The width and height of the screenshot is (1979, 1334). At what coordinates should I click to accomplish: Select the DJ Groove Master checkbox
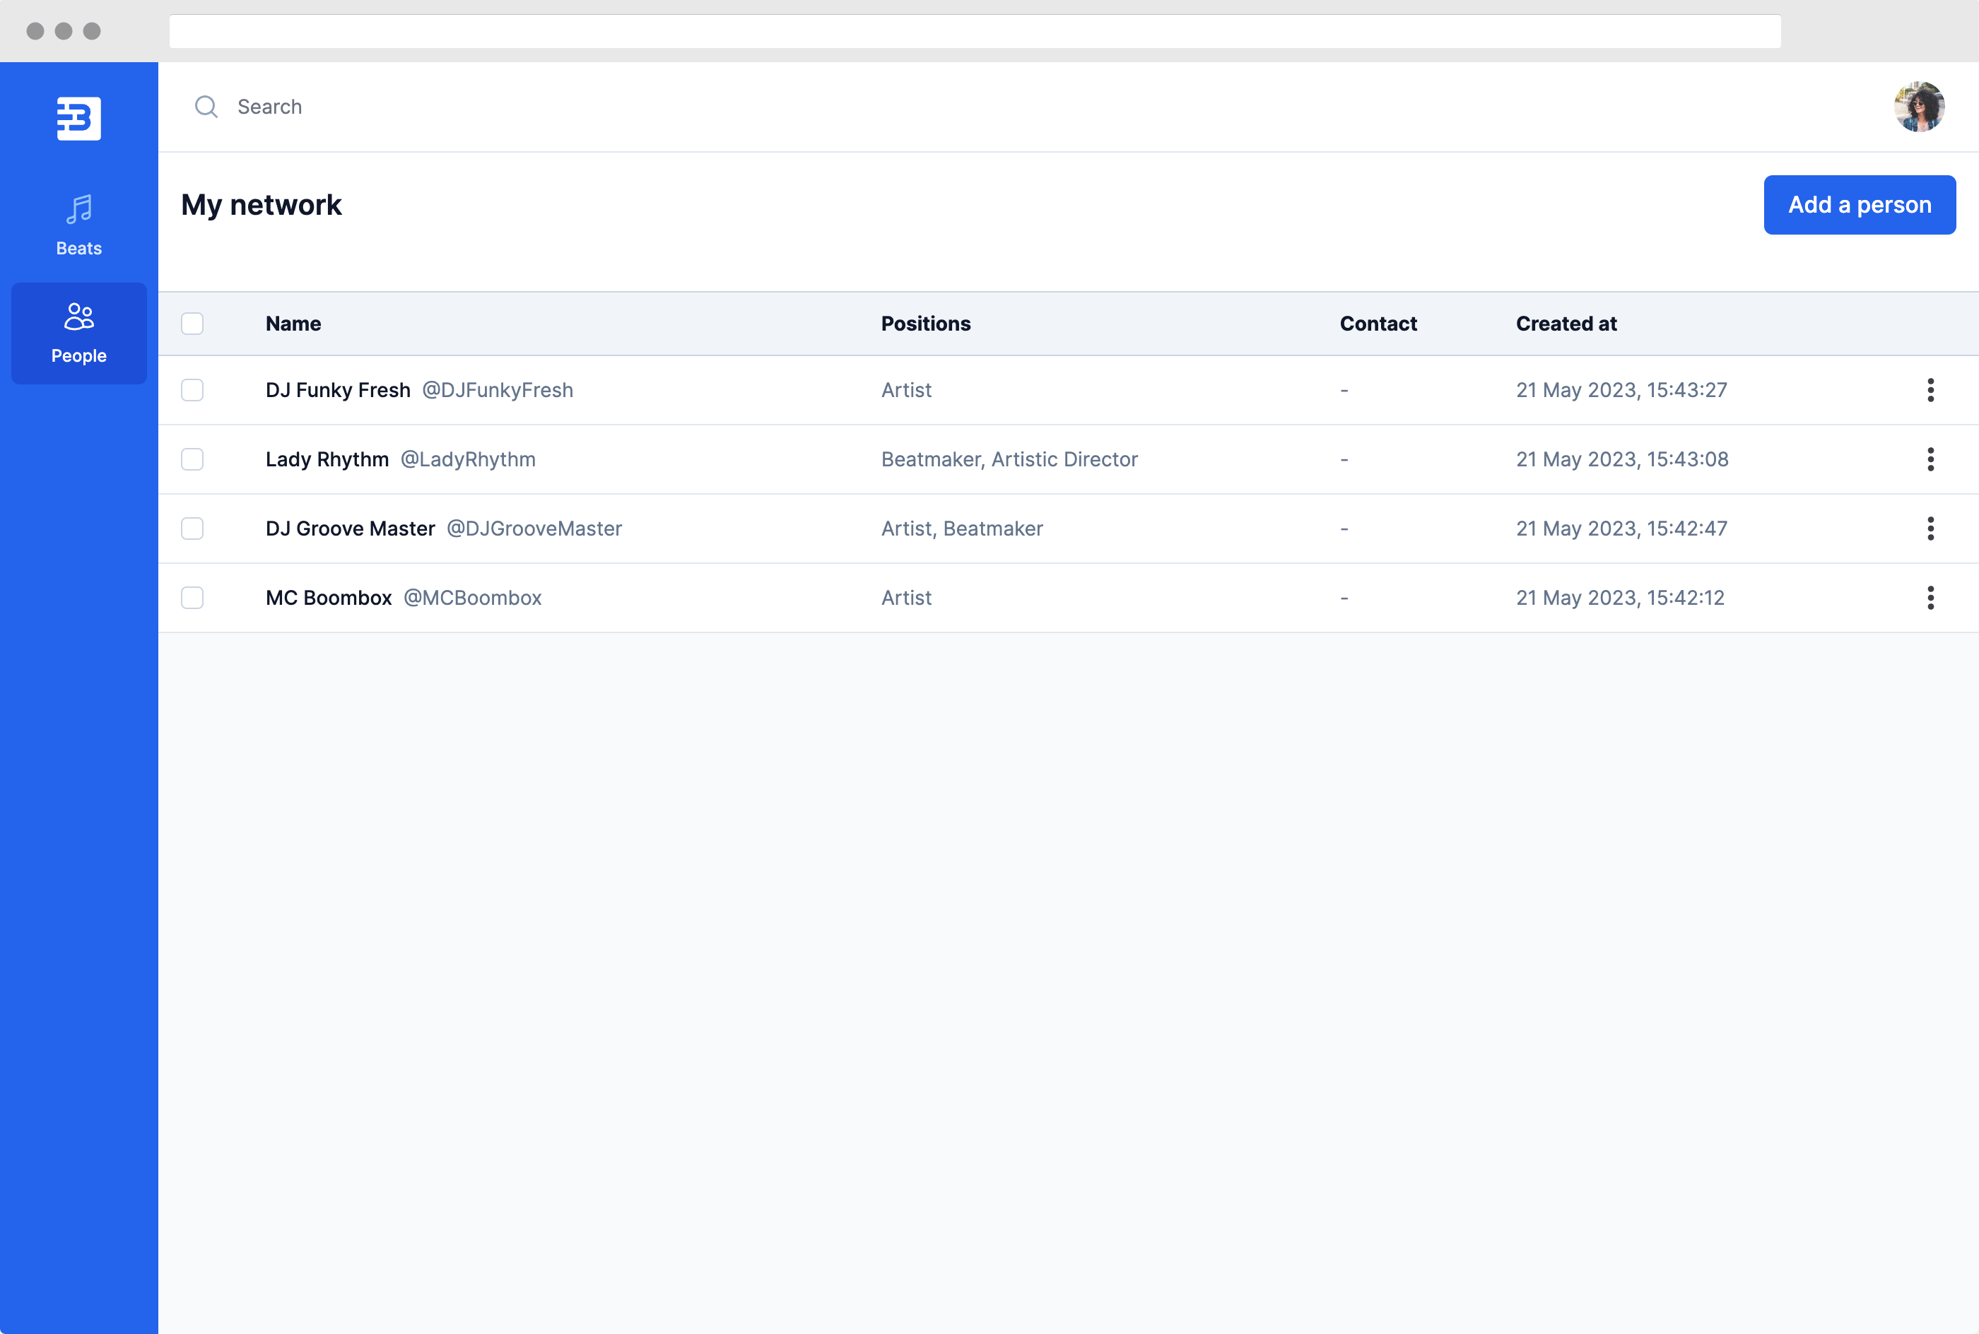point(192,529)
